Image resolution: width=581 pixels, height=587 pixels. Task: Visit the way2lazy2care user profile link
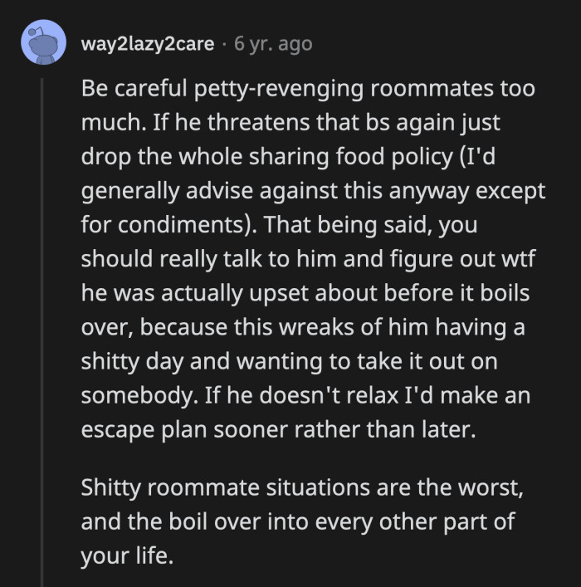148,44
